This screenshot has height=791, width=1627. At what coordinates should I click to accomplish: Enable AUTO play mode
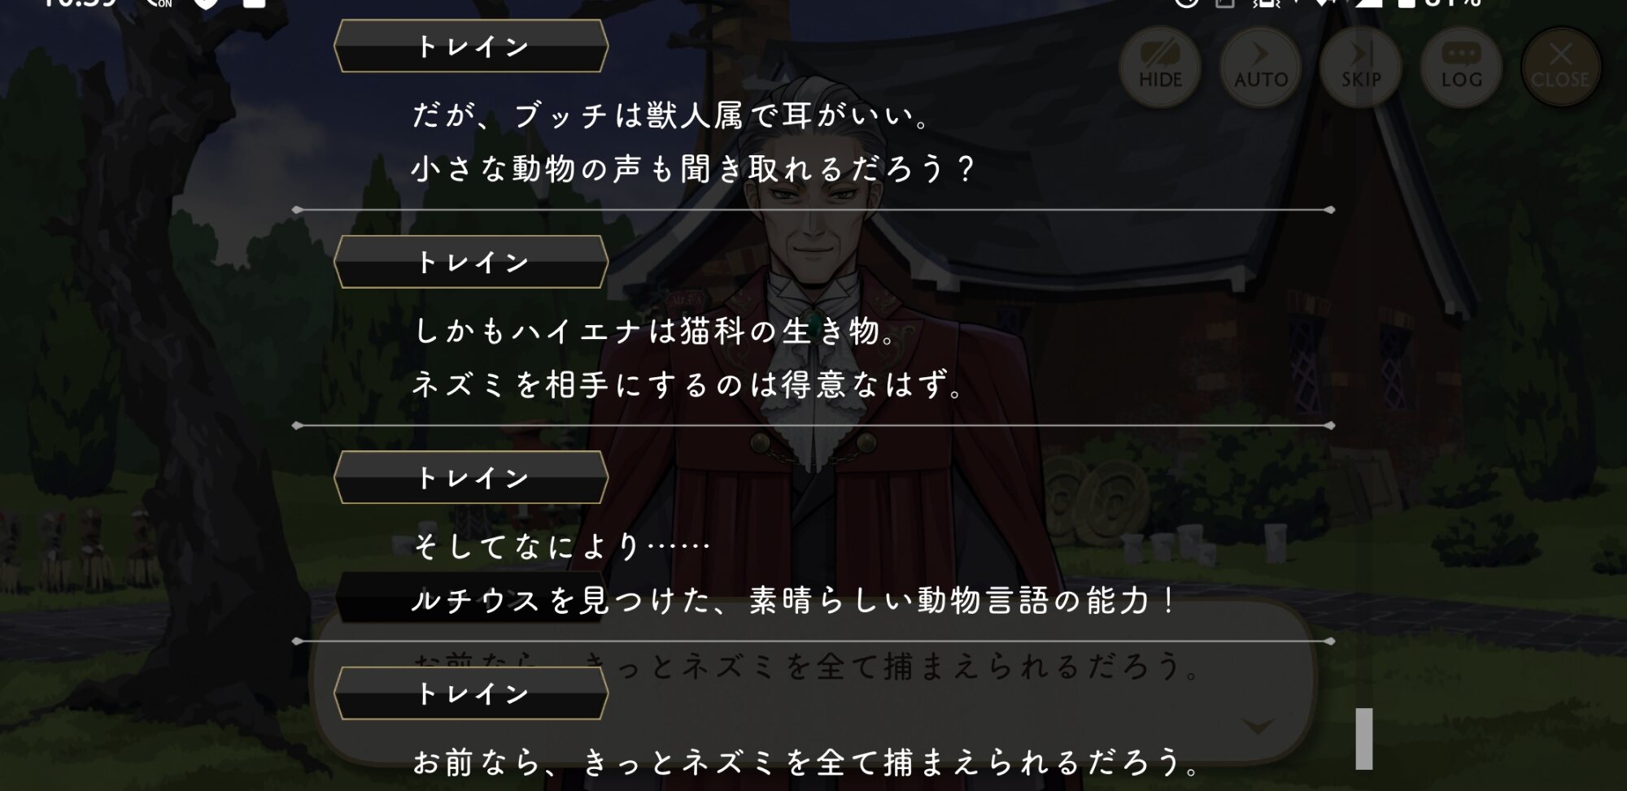click(1260, 67)
